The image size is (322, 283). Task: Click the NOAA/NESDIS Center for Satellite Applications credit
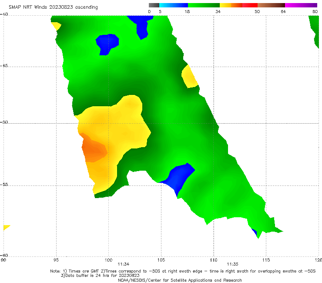coord(180,280)
